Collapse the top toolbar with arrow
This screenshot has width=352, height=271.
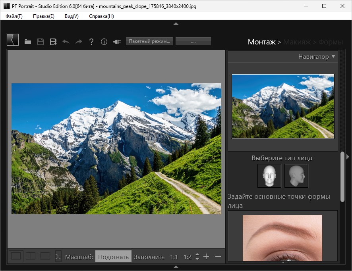(x=176, y=24)
